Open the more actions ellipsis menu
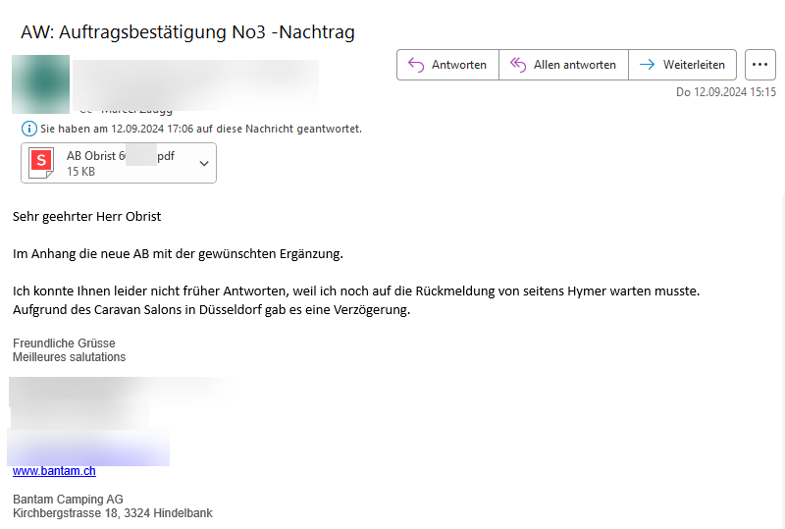Screen dimensions: 785x529 coord(760,65)
